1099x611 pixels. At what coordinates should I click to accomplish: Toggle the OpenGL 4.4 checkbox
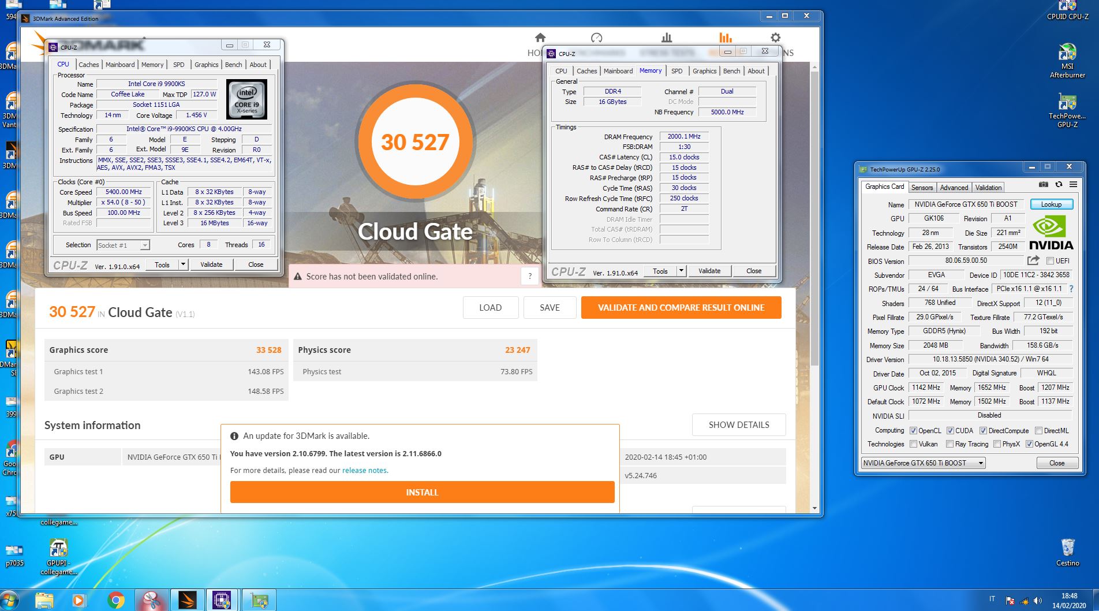1029,444
